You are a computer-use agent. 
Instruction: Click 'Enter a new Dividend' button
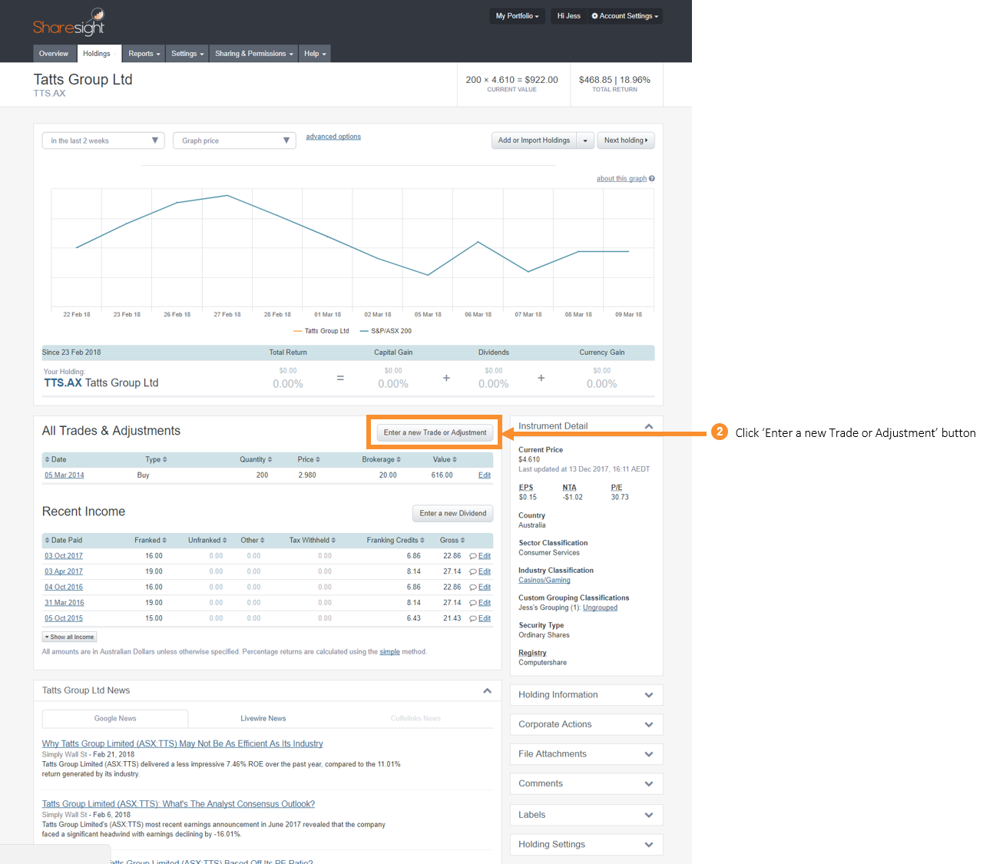tap(453, 513)
